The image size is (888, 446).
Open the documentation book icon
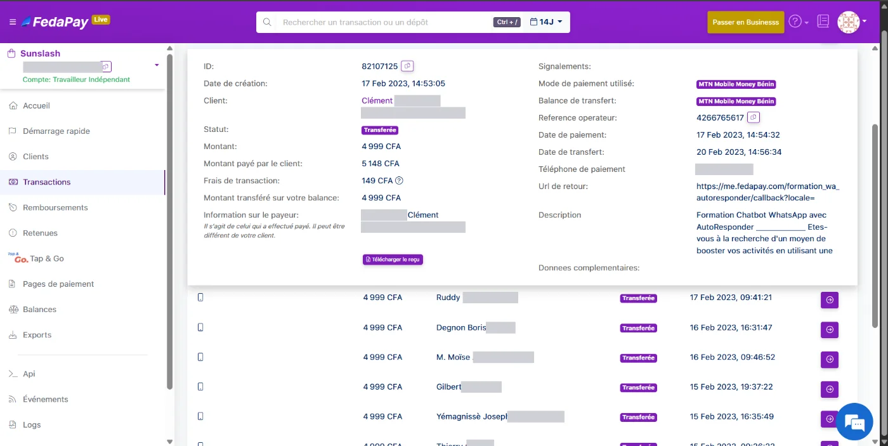click(823, 22)
